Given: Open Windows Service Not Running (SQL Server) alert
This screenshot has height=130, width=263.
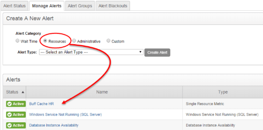Looking at the screenshot, I should click(66, 114).
